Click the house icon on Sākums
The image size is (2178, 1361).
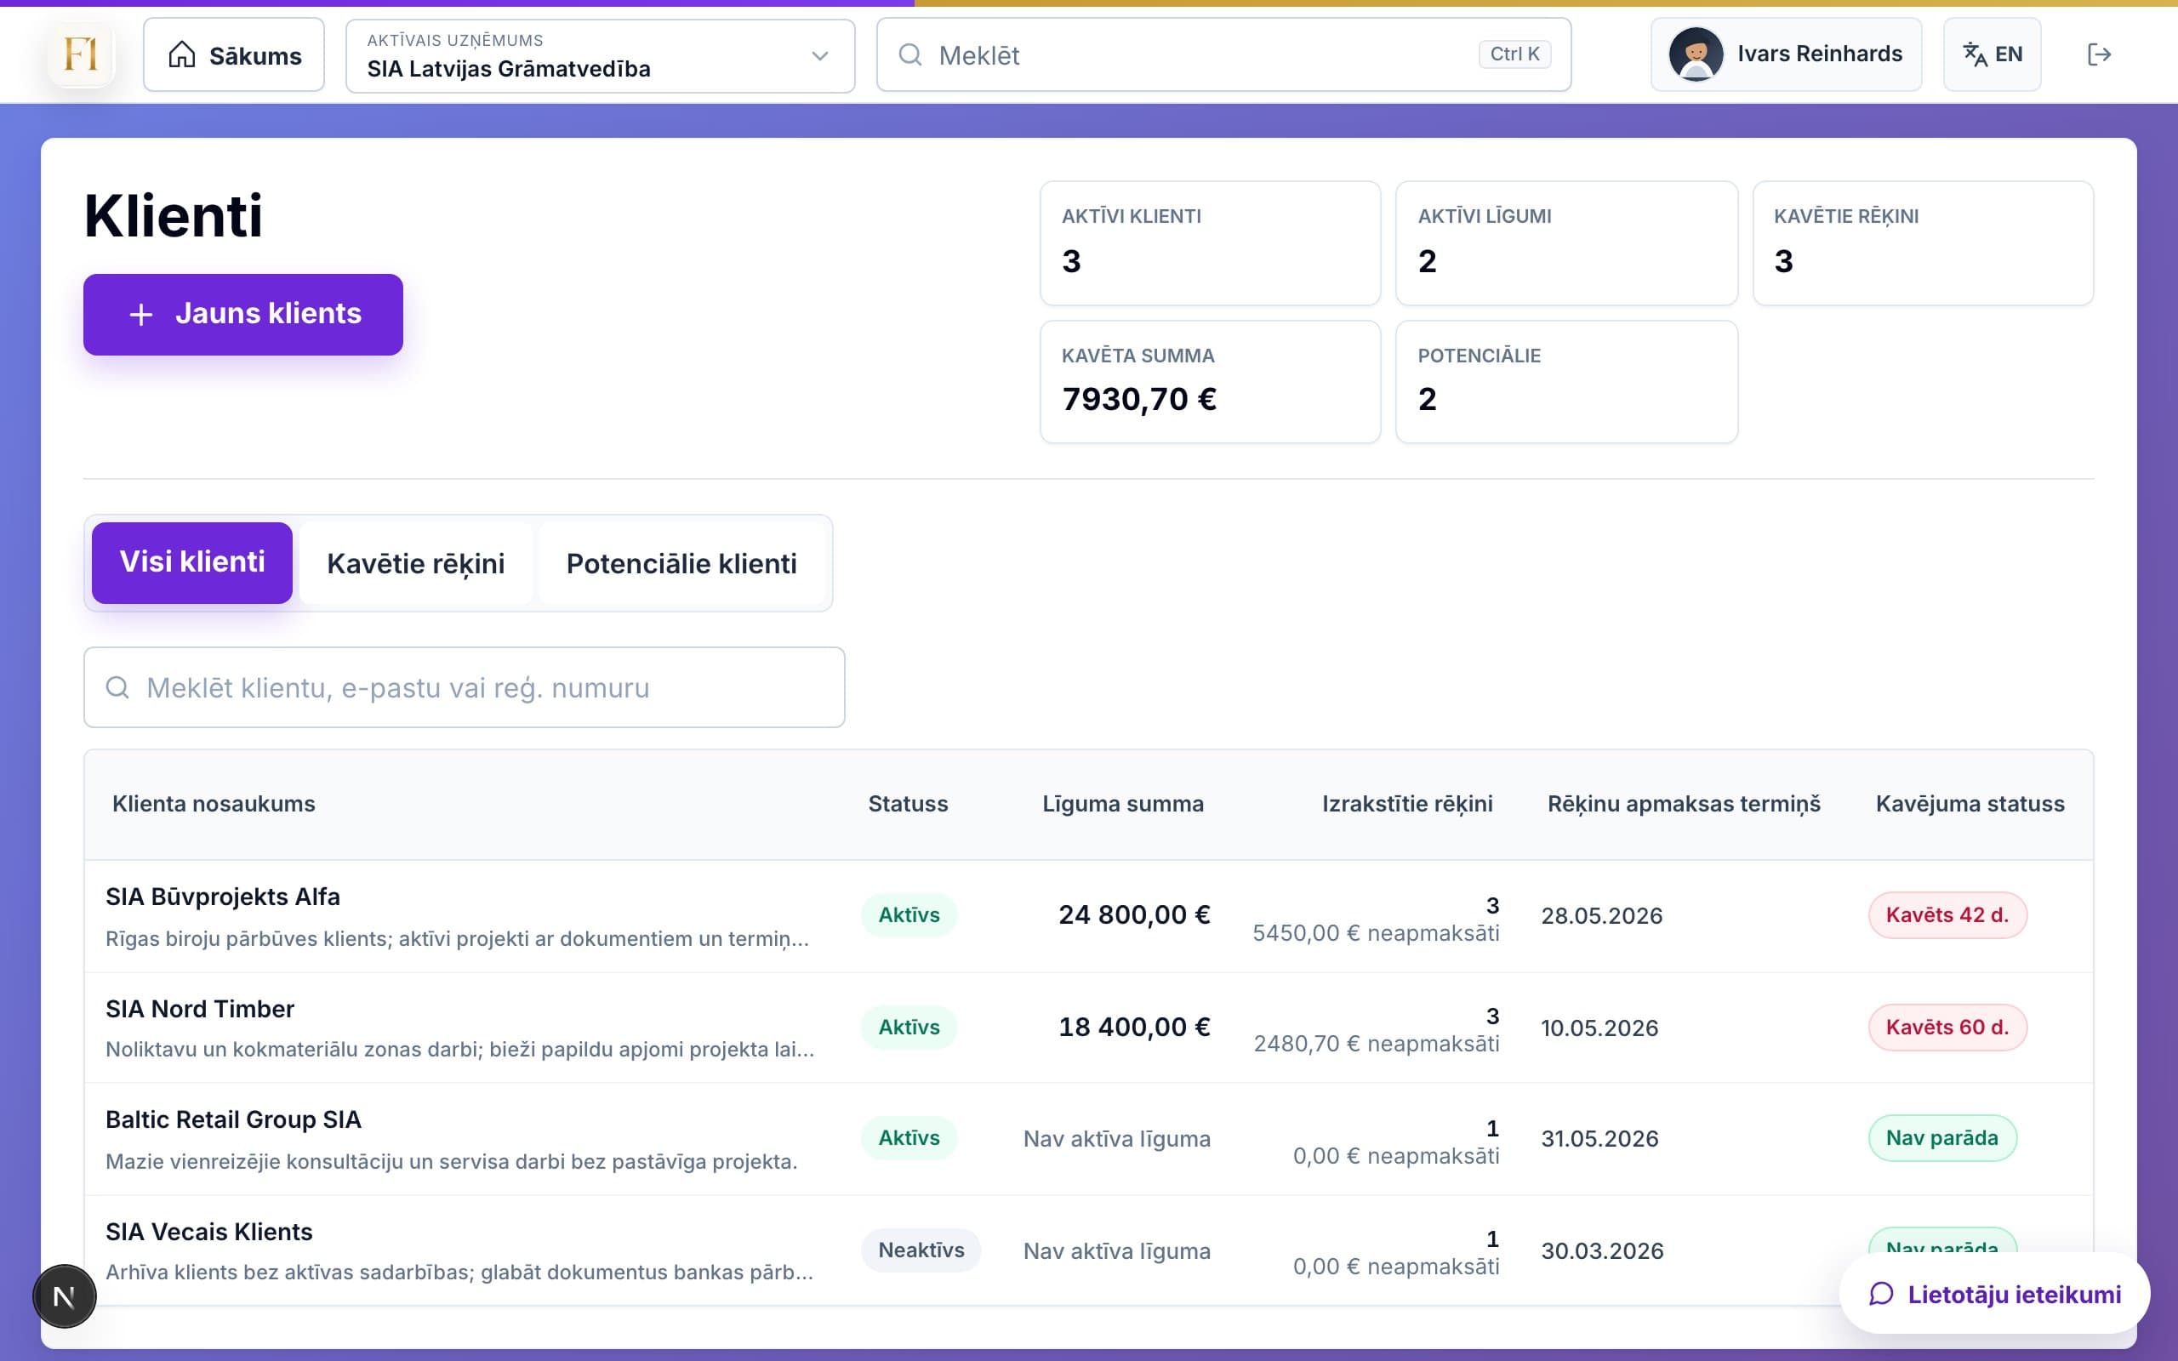coord(182,55)
